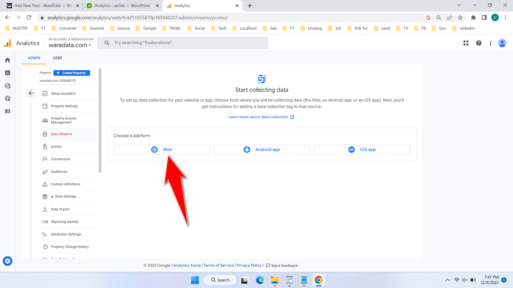Click the bookmark star in the address bar
The width and height of the screenshot is (513, 288).
click(460, 18)
